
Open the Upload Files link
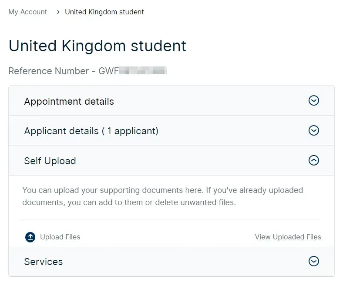point(60,237)
